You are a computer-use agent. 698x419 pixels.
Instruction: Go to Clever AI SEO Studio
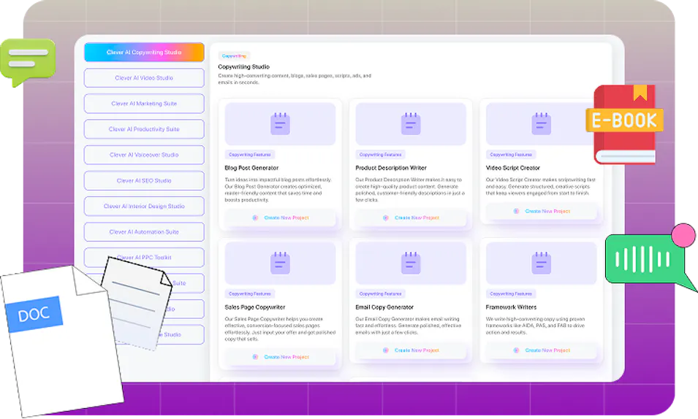click(144, 180)
